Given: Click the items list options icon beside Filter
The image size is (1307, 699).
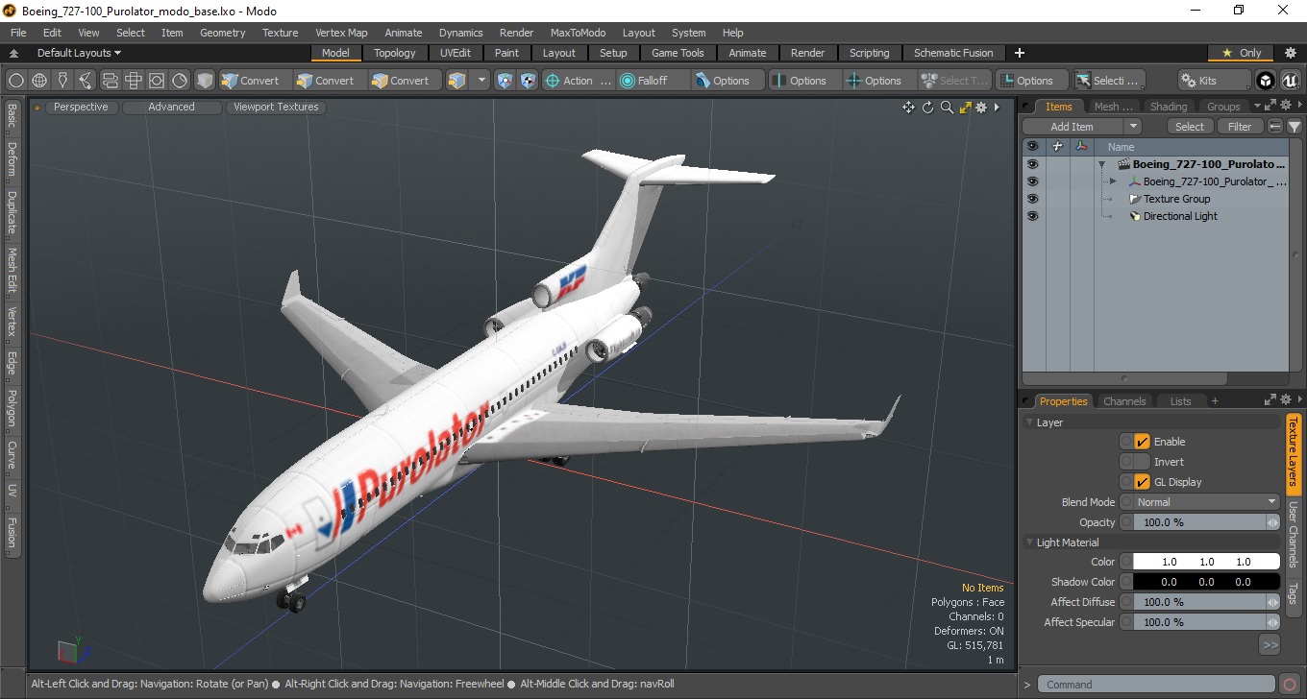Looking at the screenshot, I should (x=1275, y=127).
